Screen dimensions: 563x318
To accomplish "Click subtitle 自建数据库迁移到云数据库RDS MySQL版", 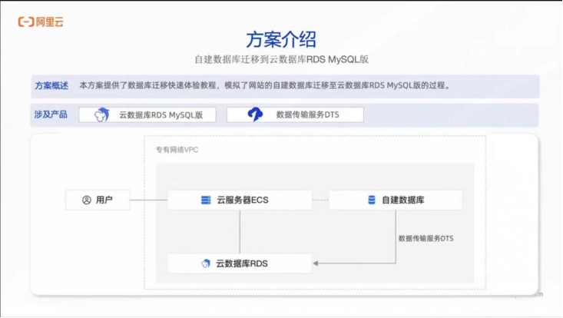I will [281, 59].
